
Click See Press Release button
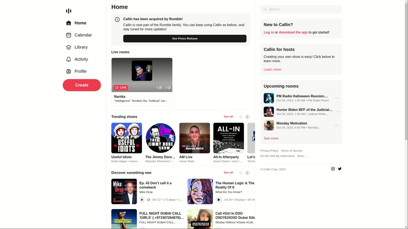pyautogui.click(x=185, y=38)
